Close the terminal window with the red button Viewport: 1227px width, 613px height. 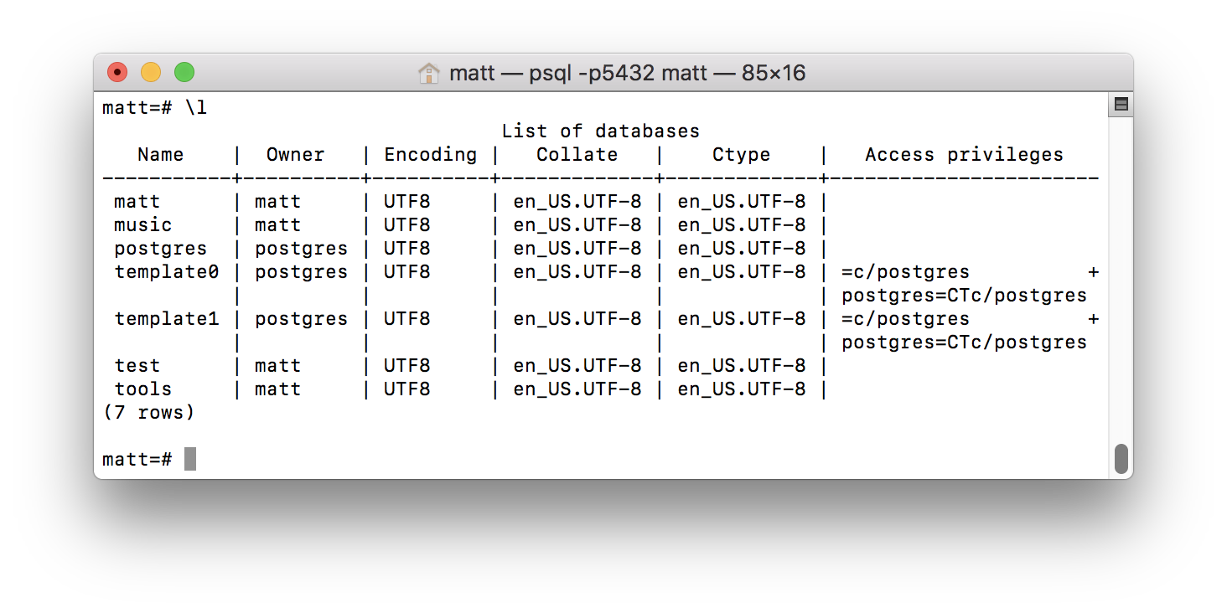tap(116, 72)
